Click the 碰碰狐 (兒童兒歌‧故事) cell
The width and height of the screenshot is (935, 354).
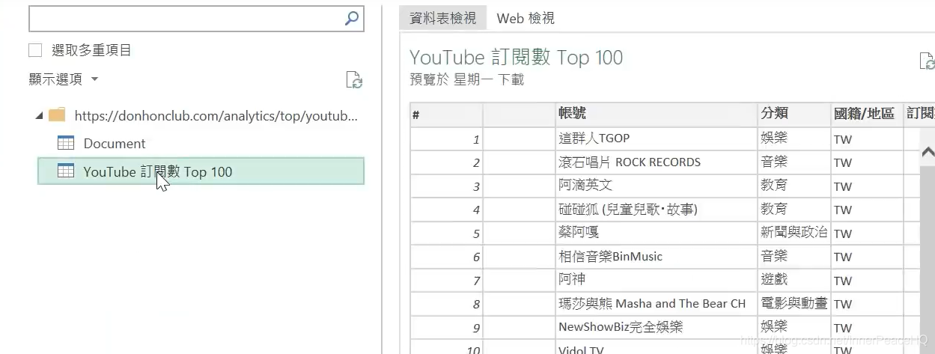click(x=656, y=210)
